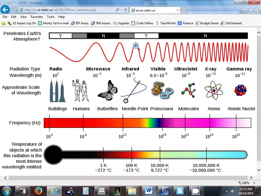
Task: Click the volume speaker tray icon
Action: (233, 191)
